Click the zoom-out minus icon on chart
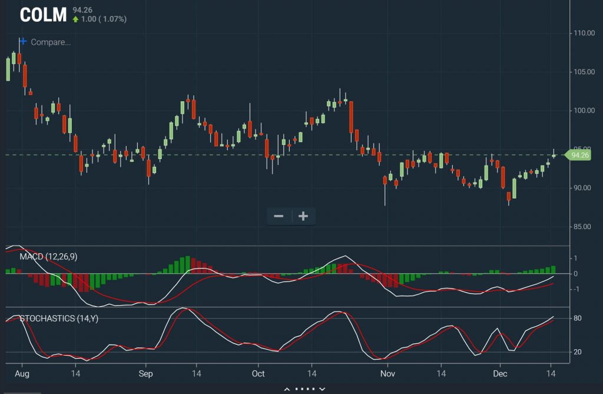Screen dimensions: 603x394 pyautogui.click(x=279, y=216)
